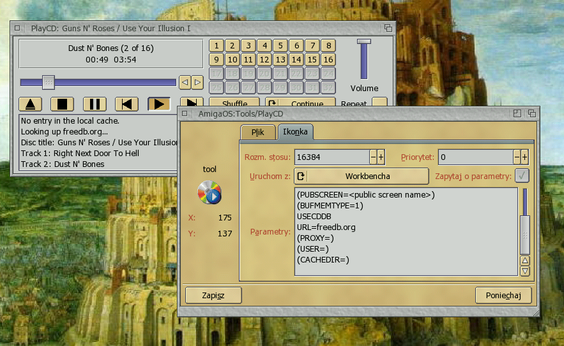Select track 10 button

pyautogui.click(x=232, y=60)
